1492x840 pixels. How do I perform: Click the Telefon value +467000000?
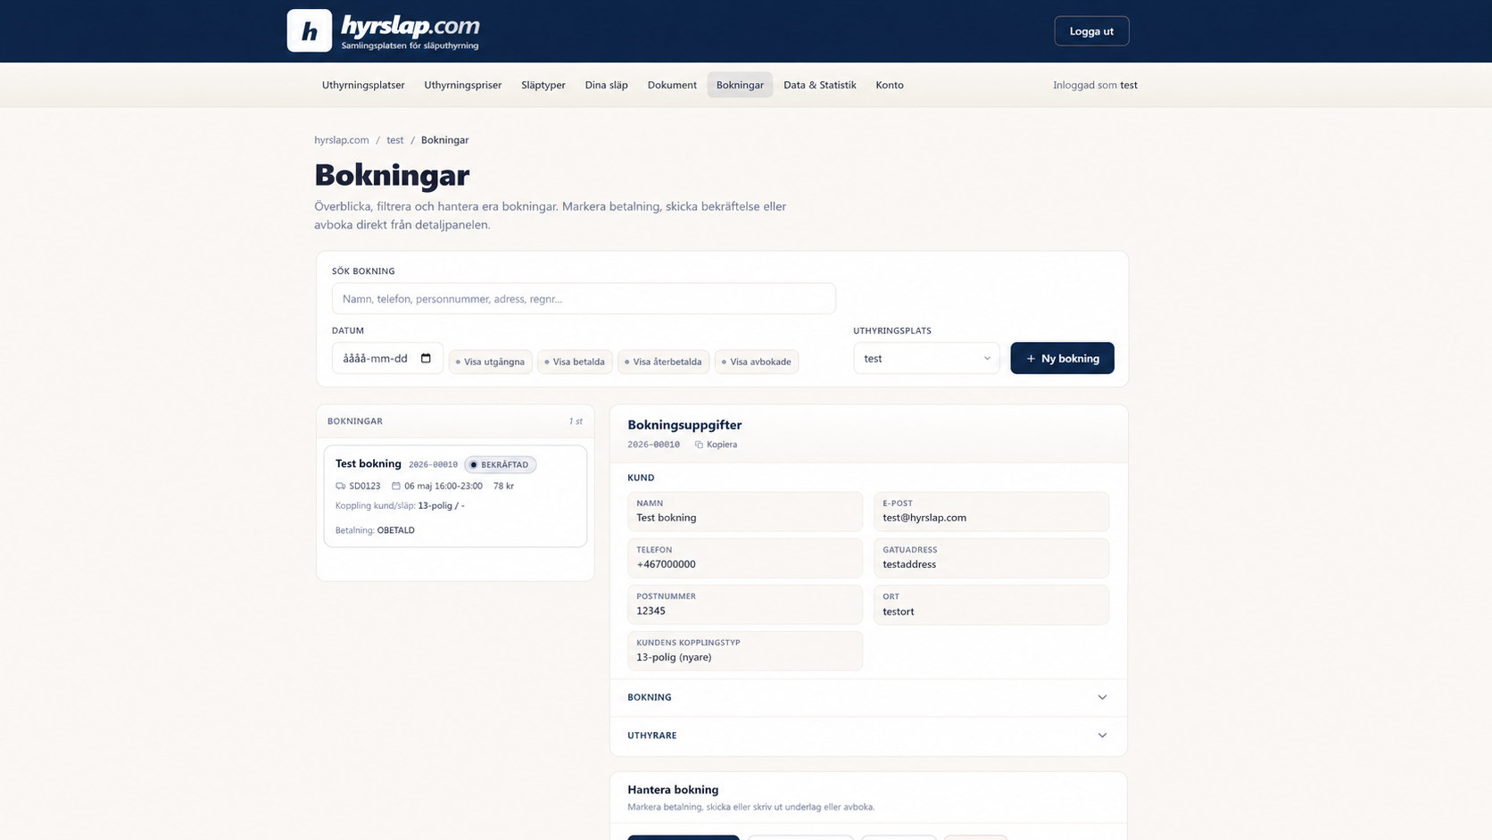click(x=666, y=564)
